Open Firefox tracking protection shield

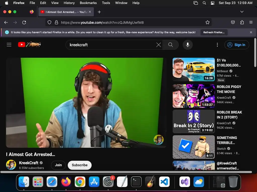click(x=49, y=22)
